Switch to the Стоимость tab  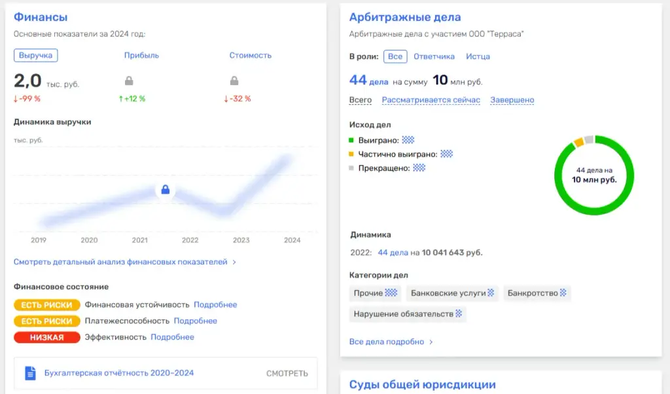(x=251, y=56)
